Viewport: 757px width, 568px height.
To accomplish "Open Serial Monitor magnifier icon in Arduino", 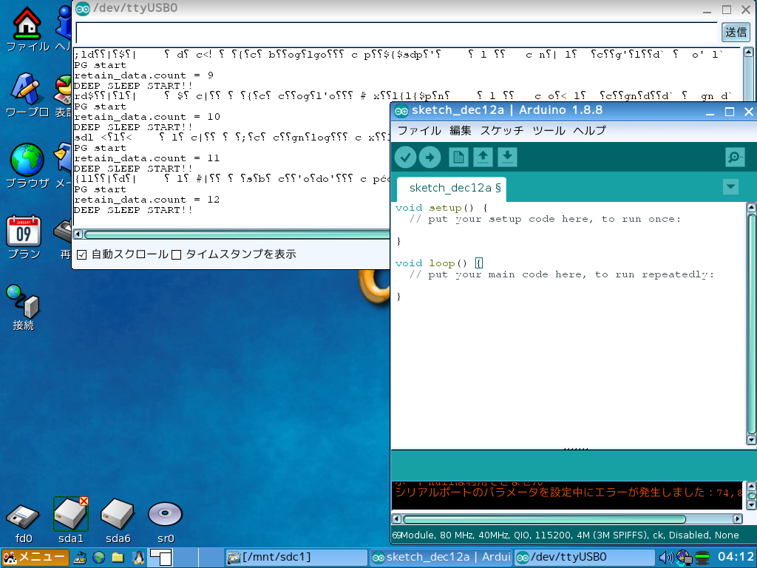I will [x=735, y=158].
